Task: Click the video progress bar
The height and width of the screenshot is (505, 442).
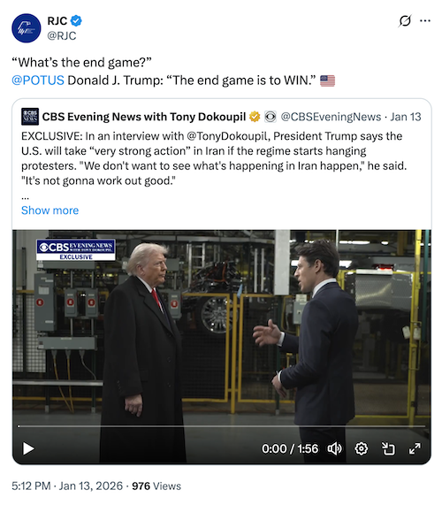Action: coord(222,426)
